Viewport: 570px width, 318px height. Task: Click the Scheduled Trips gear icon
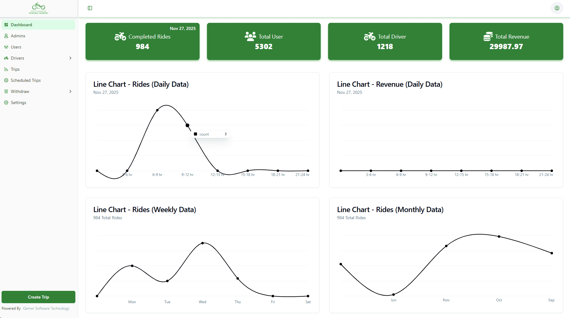coord(6,80)
